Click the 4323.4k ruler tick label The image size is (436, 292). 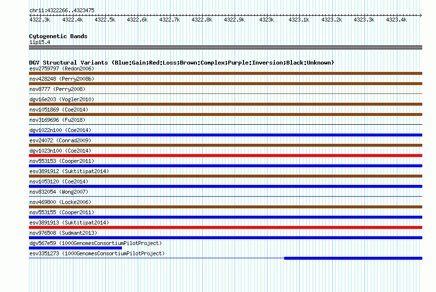coord(396,20)
